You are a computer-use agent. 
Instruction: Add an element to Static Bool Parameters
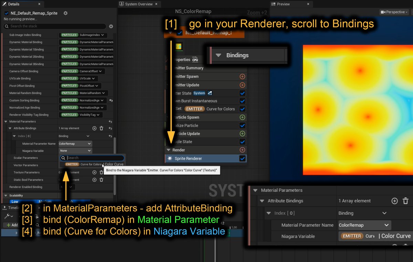(x=94, y=180)
